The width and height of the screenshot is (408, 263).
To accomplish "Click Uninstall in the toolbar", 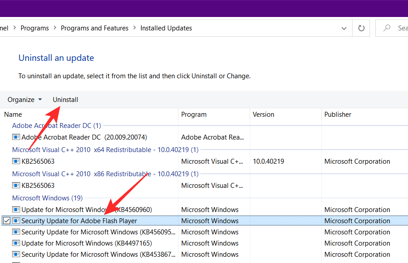I will point(65,100).
